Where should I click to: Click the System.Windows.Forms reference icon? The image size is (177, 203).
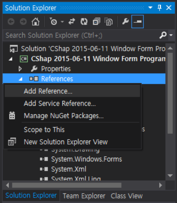pos(44,159)
